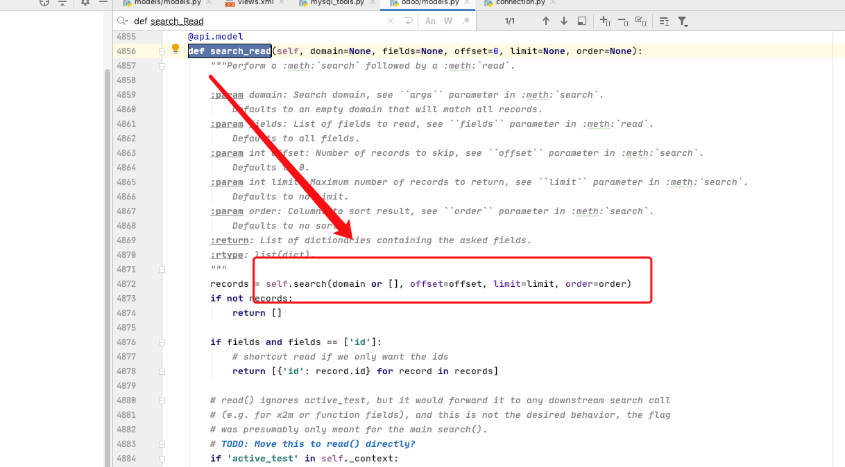
Task: Switch to connection.py tab
Action: 521,3
